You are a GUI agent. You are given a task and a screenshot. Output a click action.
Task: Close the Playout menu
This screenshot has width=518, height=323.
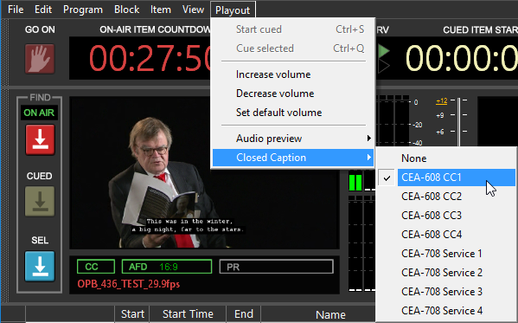(x=233, y=10)
